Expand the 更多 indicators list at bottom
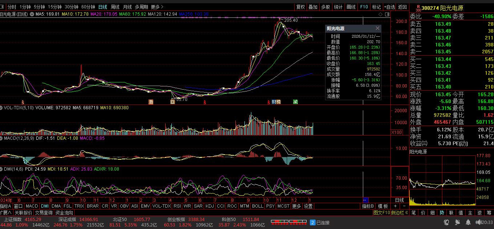Screen dimensions: 494x229 point(296,206)
